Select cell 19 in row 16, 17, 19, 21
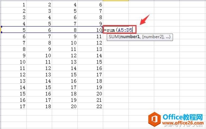Screen dimensions: 206x129 (x=65, y=100)
